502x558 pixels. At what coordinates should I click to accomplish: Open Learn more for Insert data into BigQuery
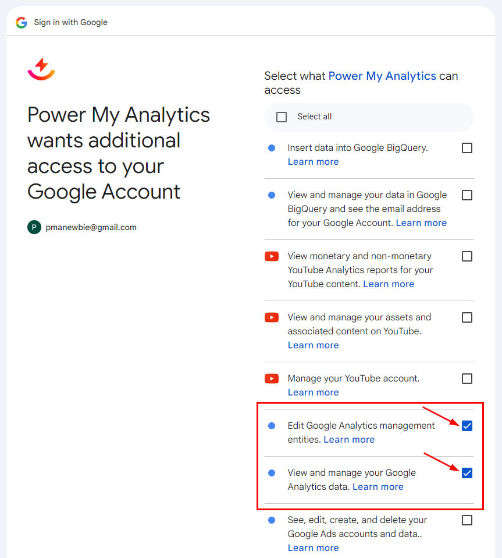[313, 162]
